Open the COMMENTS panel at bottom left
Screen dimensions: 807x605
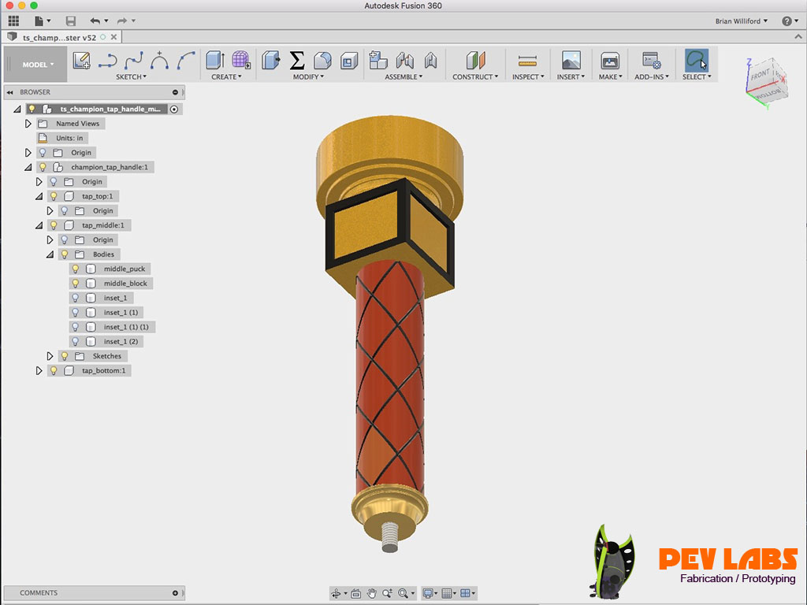pyautogui.click(x=38, y=592)
